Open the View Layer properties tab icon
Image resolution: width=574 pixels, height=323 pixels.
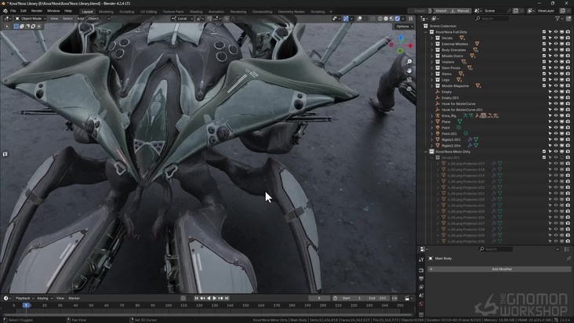[x=421, y=287]
